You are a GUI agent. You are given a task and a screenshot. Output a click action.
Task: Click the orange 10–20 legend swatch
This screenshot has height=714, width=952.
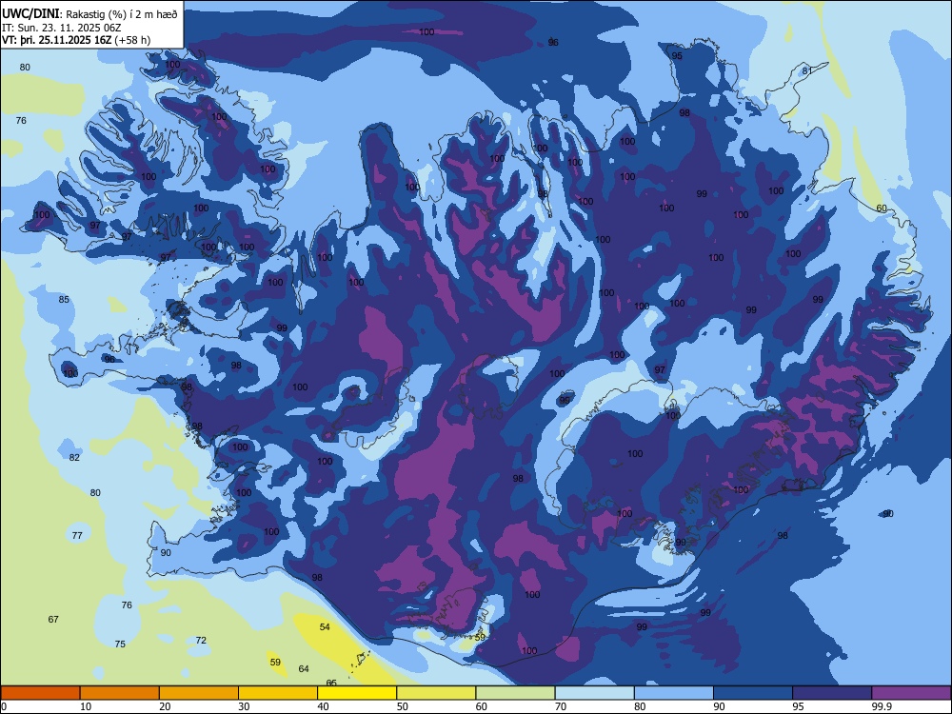(120, 693)
